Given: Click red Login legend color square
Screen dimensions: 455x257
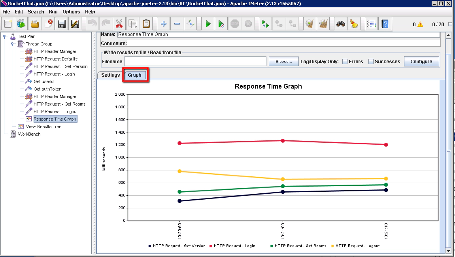Looking at the screenshot, I should (211, 246).
